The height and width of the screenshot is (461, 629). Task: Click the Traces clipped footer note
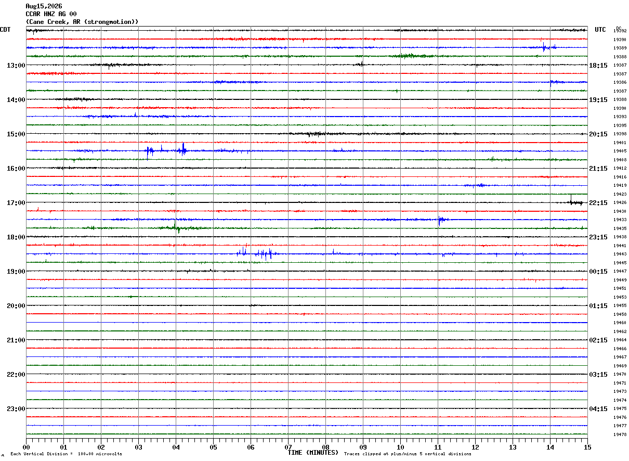tap(408, 454)
